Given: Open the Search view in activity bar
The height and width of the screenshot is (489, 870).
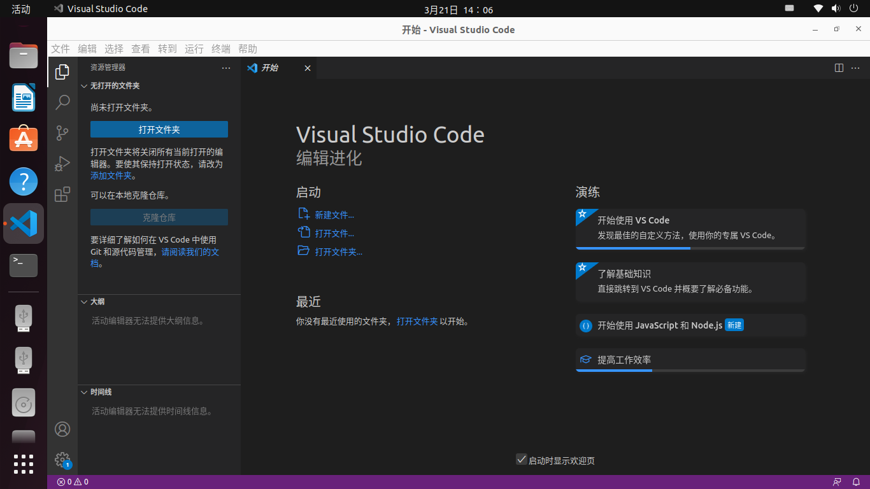Looking at the screenshot, I should click(x=62, y=103).
